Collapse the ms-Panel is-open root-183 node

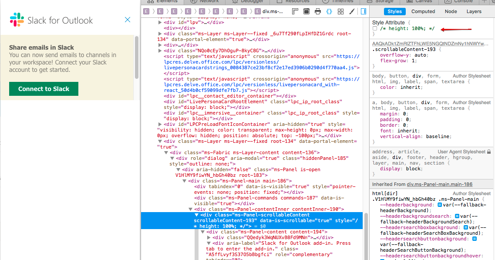pos(178,170)
